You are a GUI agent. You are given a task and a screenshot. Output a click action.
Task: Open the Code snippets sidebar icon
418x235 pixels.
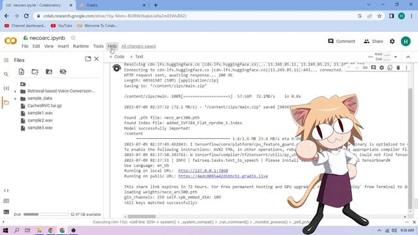6,191
